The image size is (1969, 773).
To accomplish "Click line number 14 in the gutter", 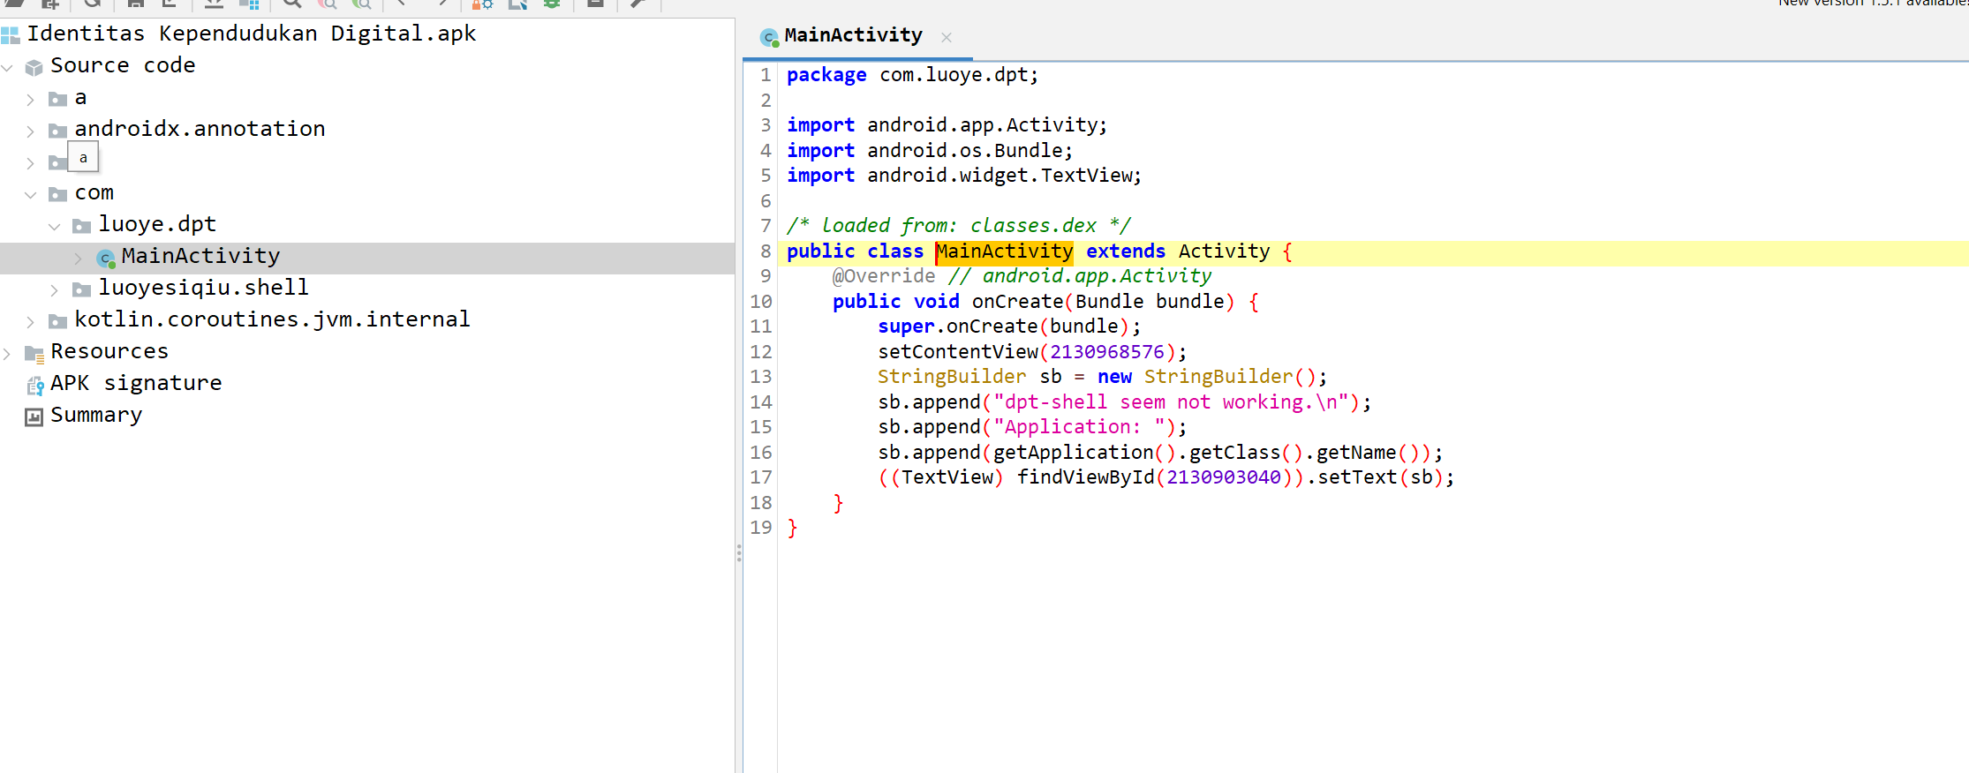I will click(x=761, y=402).
